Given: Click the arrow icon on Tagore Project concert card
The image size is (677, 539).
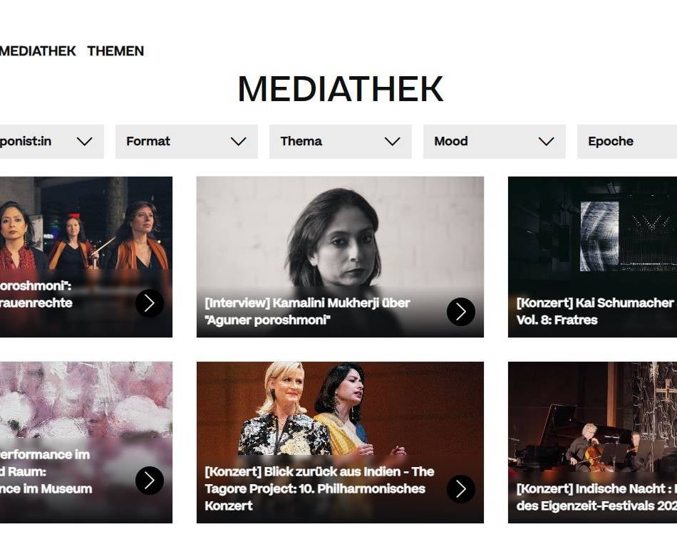Looking at the screenshot, I should [x=460, y=489].
